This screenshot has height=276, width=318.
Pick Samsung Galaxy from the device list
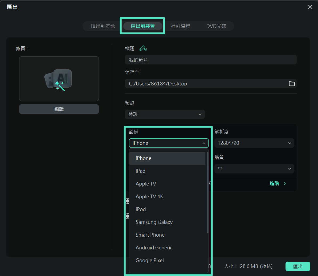click(x=167, y=222)
